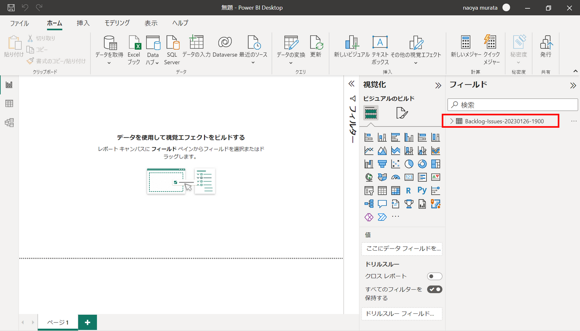Create a クイック メジャー
This screenshot has height=331, width=580.
(492, 50)
